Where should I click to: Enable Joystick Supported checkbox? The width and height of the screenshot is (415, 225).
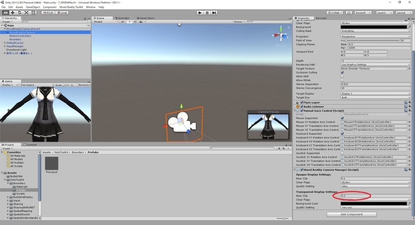coord(342,153)
